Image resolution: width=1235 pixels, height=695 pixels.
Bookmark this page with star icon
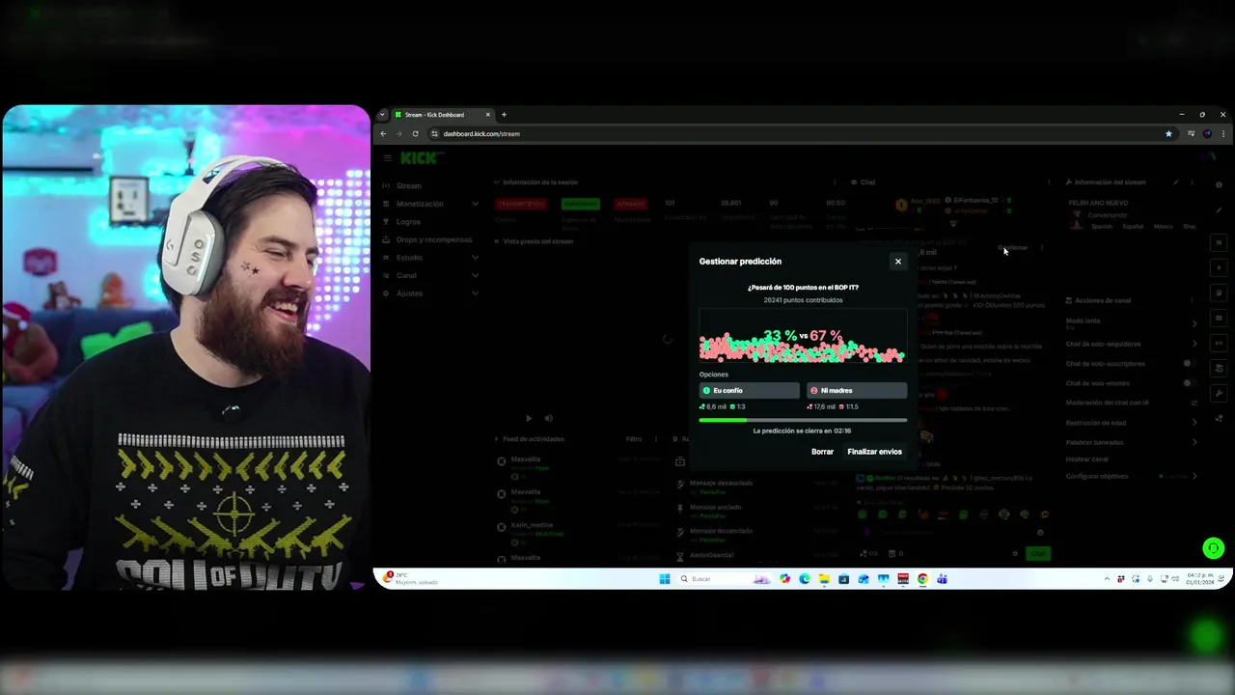tap(1168, 133)
